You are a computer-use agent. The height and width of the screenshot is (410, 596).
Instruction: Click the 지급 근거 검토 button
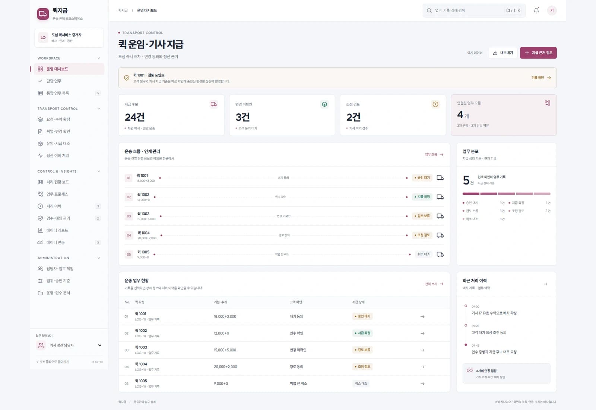pyautogui.click(x=538, y=53)
